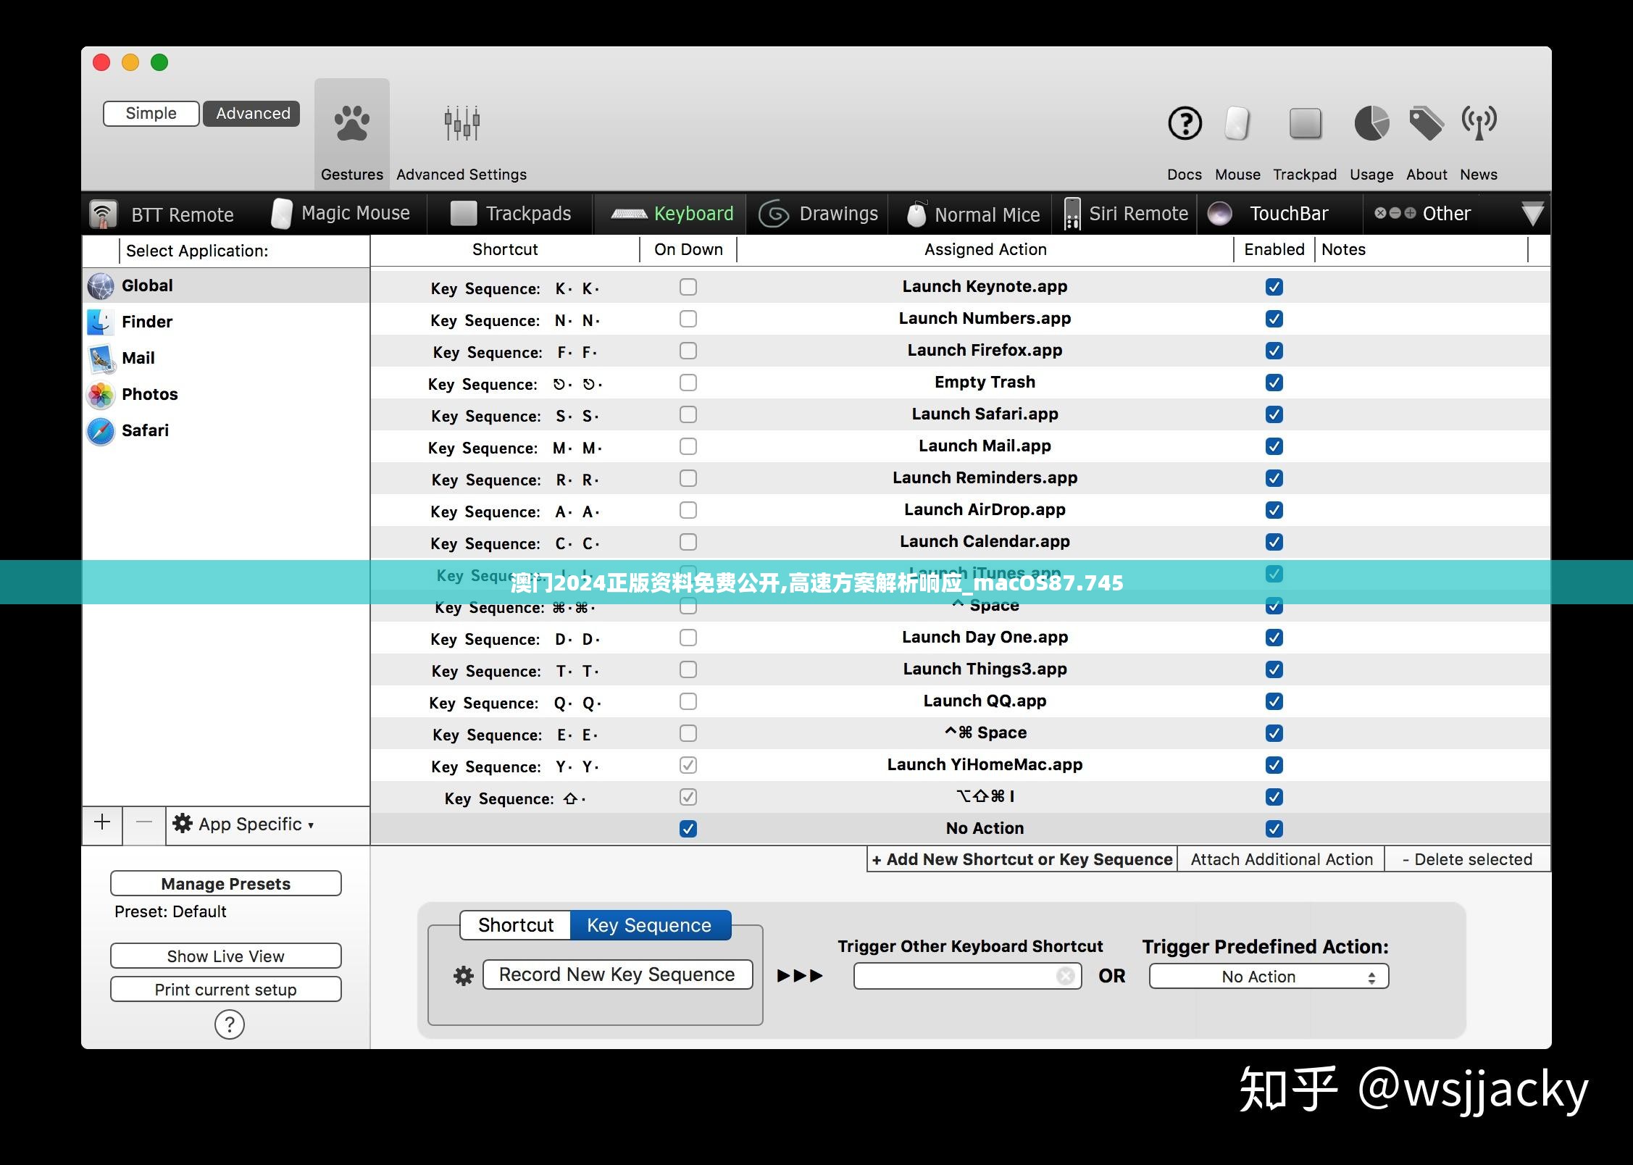Select the Launch Things3.app row
The image size is (1633, 1165).
tap(960, 669)
